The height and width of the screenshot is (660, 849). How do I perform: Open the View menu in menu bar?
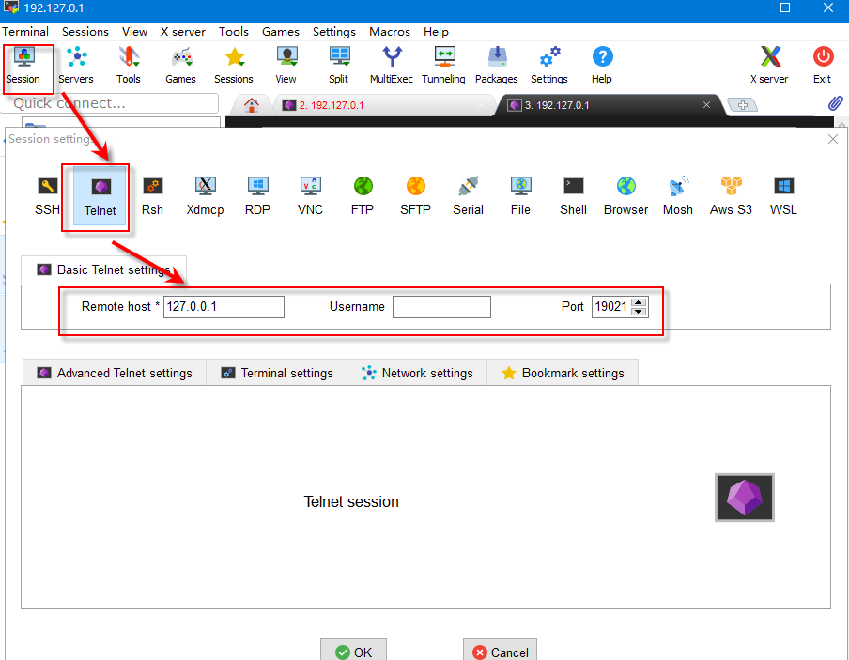coord(134,31)
